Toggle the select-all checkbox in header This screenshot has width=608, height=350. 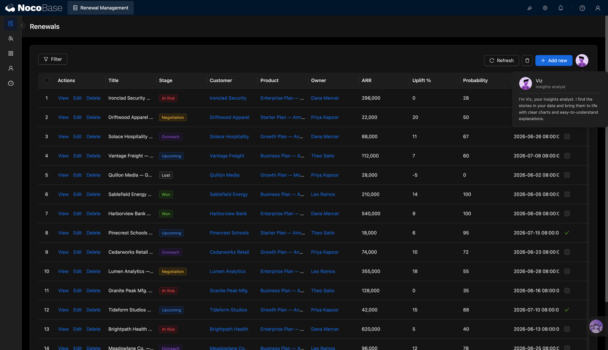[47, 80]
